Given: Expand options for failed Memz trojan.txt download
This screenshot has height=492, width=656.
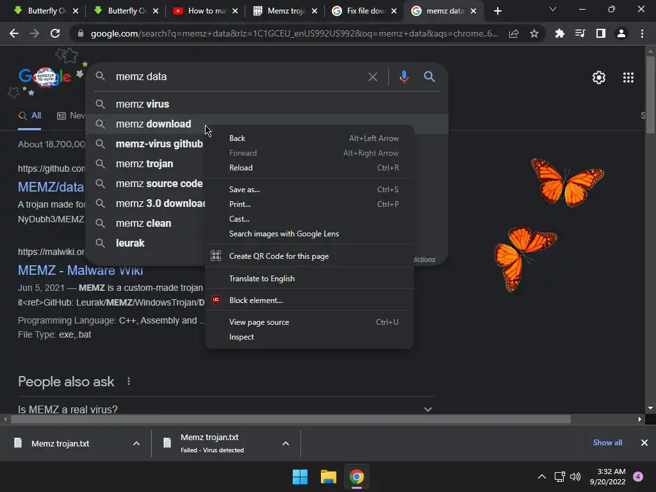Looking at the screenshot, I should [x=286, y=443].
